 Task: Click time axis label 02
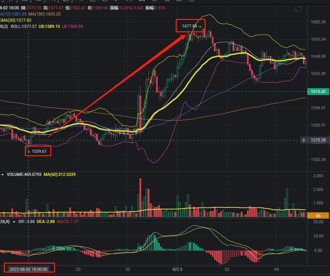(227, 269)
